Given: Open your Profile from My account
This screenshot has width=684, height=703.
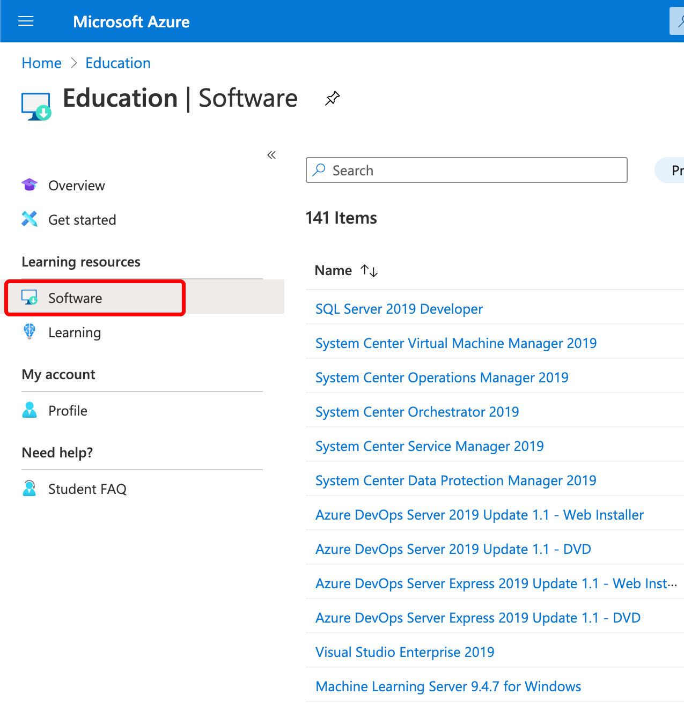Looking at the screenshot, I should click(68, 410).
